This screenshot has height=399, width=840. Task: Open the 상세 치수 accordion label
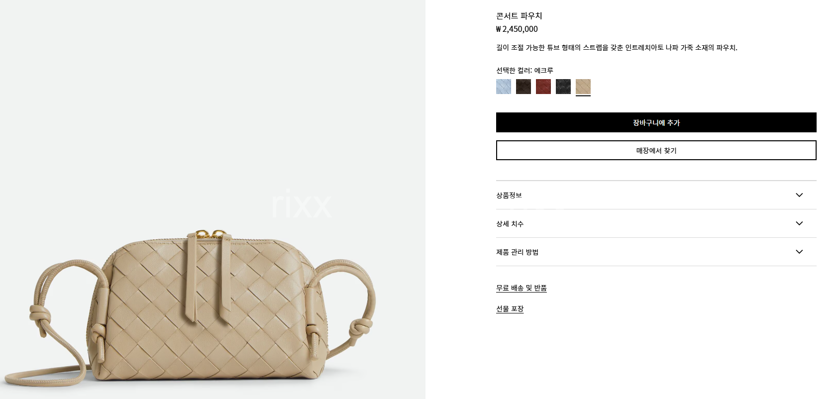point(510,224)
